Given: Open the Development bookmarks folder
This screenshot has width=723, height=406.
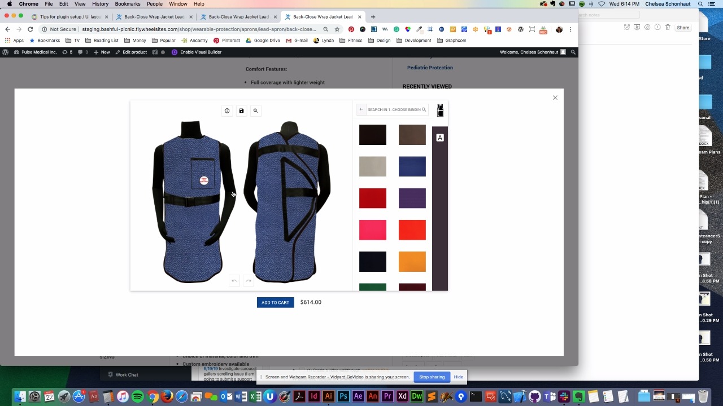Looking at the screenshot, I should [x=413, y=41].
